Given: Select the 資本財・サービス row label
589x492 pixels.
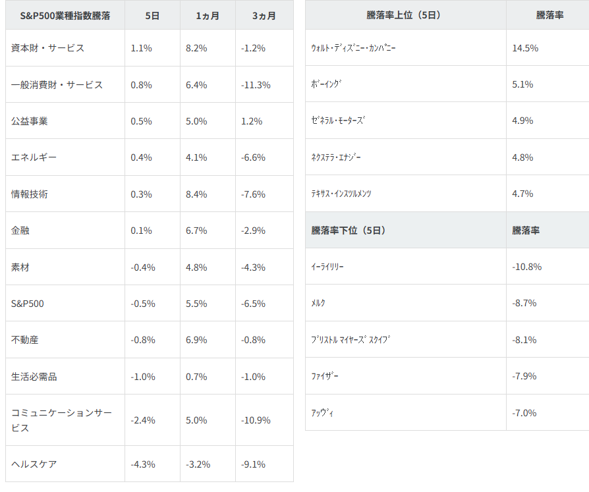Looking at the screenshot, I should click(x=47, y=48).
